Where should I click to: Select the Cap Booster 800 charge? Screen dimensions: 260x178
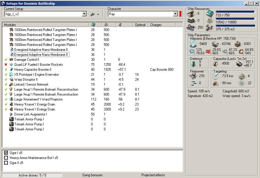pos(162,70)
